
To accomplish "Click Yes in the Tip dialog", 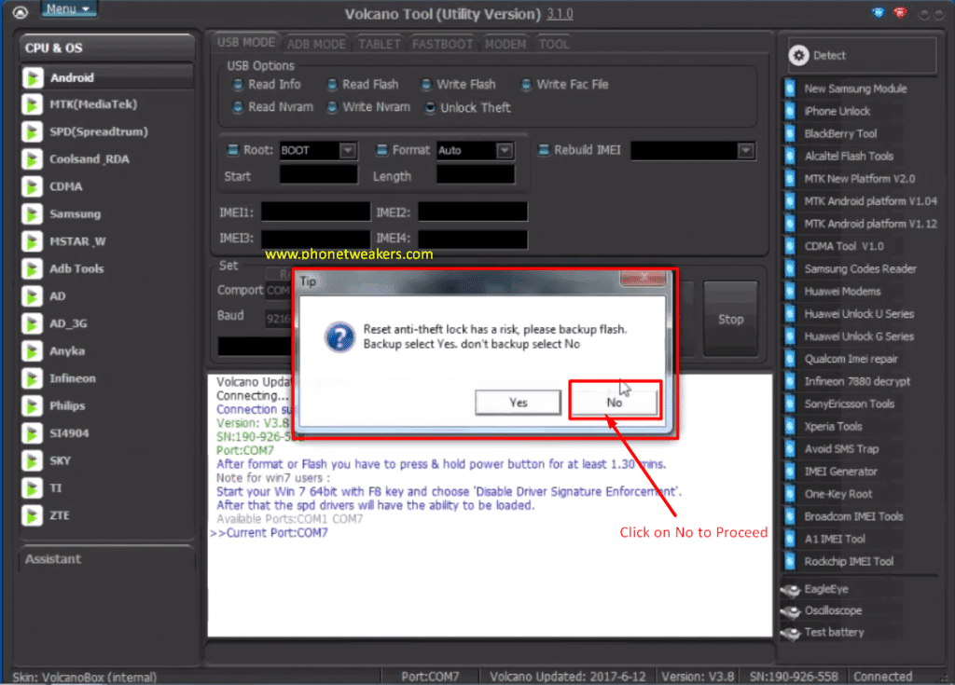I will pyautogui.click(x=519, y=403).
